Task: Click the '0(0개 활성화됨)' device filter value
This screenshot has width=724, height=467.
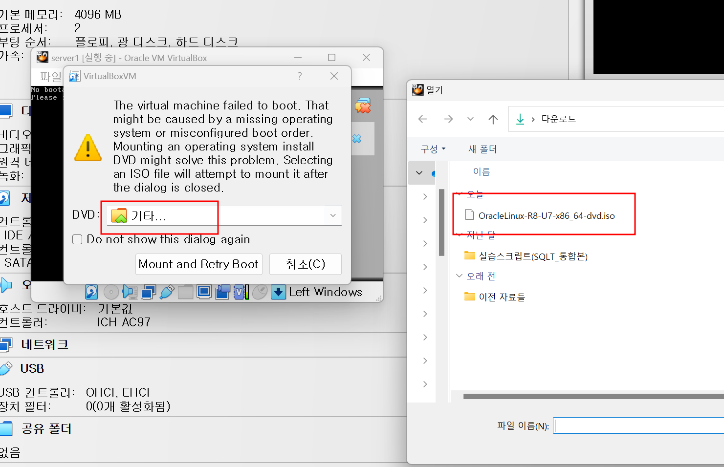Action: click(128, 406)
